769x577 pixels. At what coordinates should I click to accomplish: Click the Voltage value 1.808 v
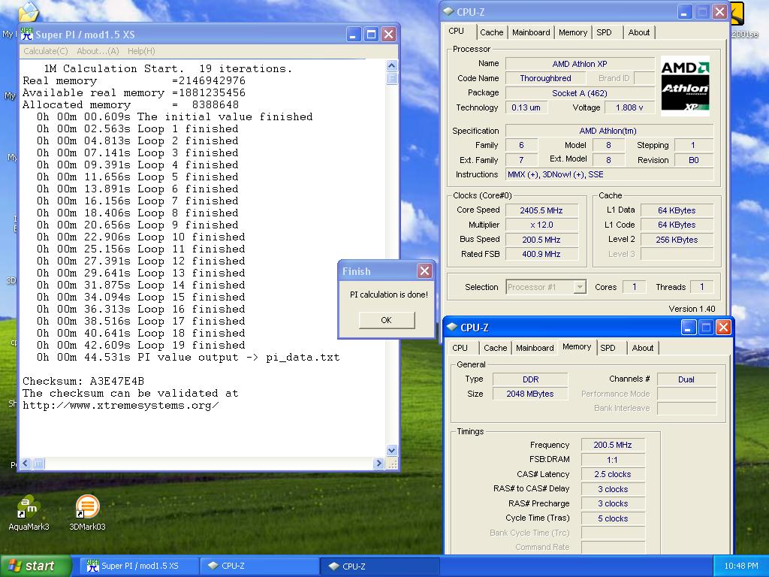[629, 107]
